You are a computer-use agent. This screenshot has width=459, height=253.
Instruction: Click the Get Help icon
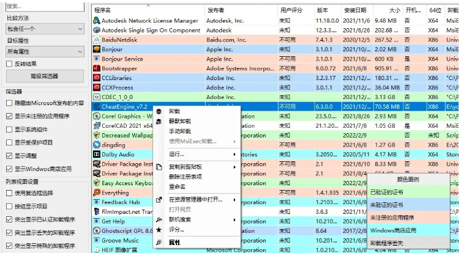pyautogui.click(x=96, y=221)
